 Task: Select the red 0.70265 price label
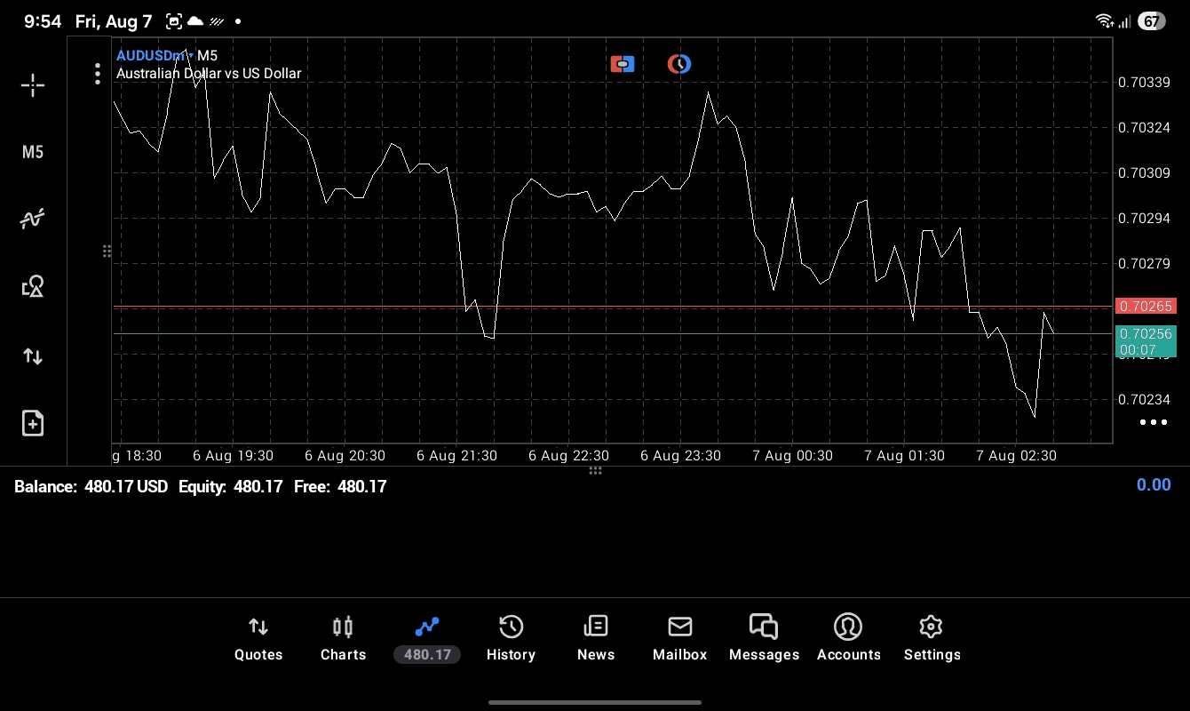(x=1146, y=306)
